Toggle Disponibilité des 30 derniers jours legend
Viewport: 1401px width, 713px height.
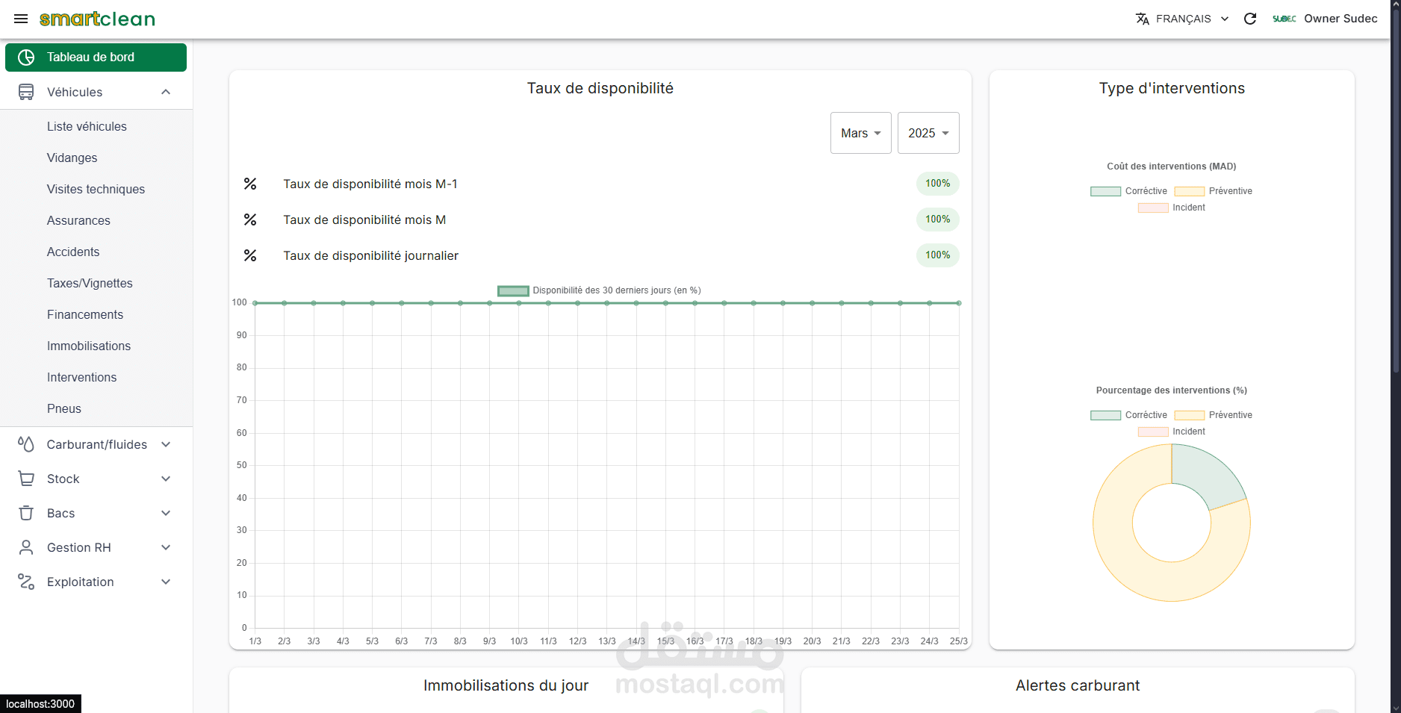599,290
